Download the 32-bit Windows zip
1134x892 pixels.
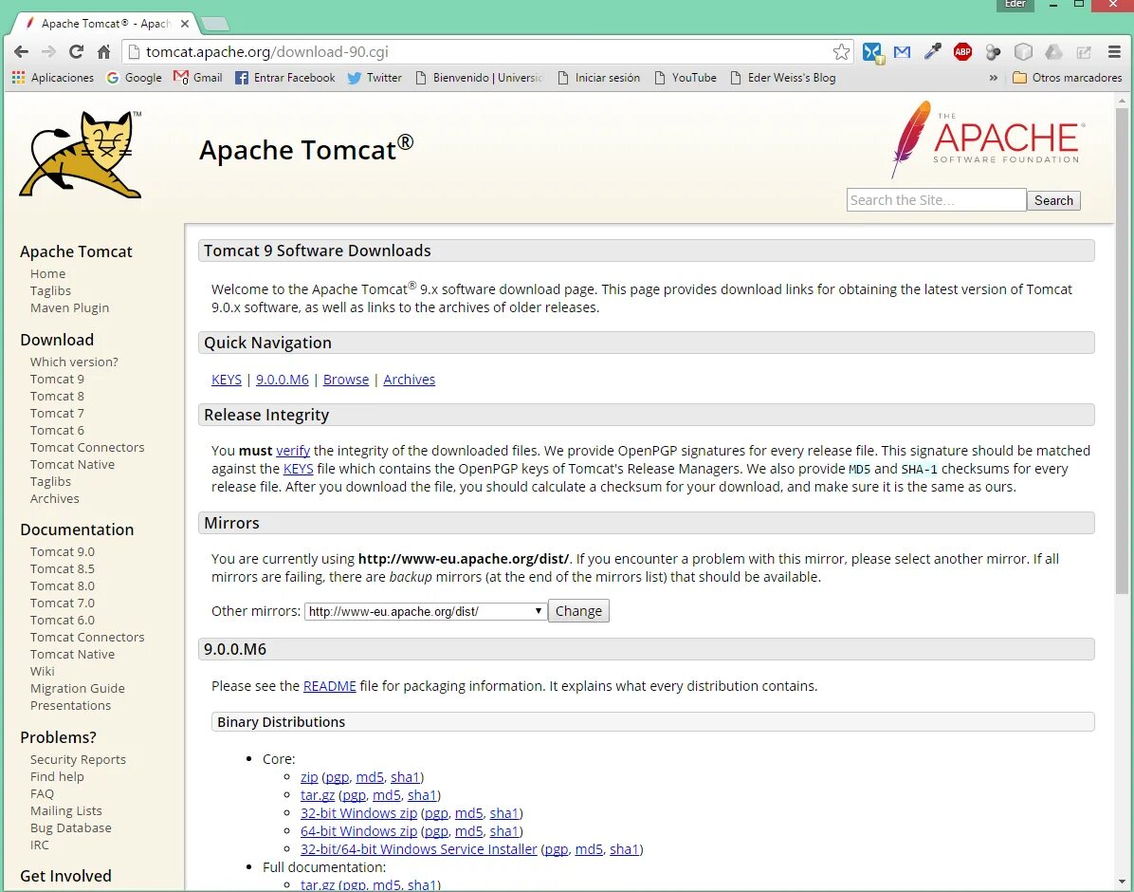point(358,813)
